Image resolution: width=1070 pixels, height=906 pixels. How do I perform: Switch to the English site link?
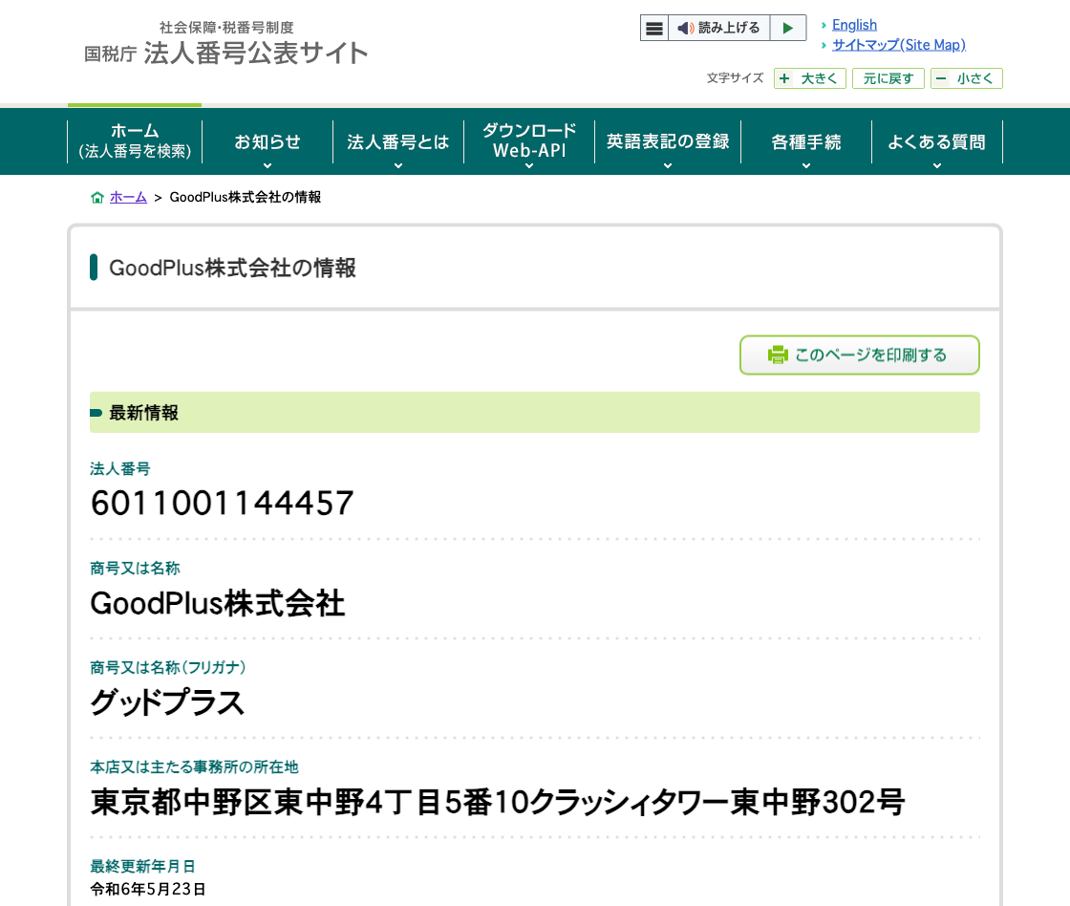click(x=854, y=25)
